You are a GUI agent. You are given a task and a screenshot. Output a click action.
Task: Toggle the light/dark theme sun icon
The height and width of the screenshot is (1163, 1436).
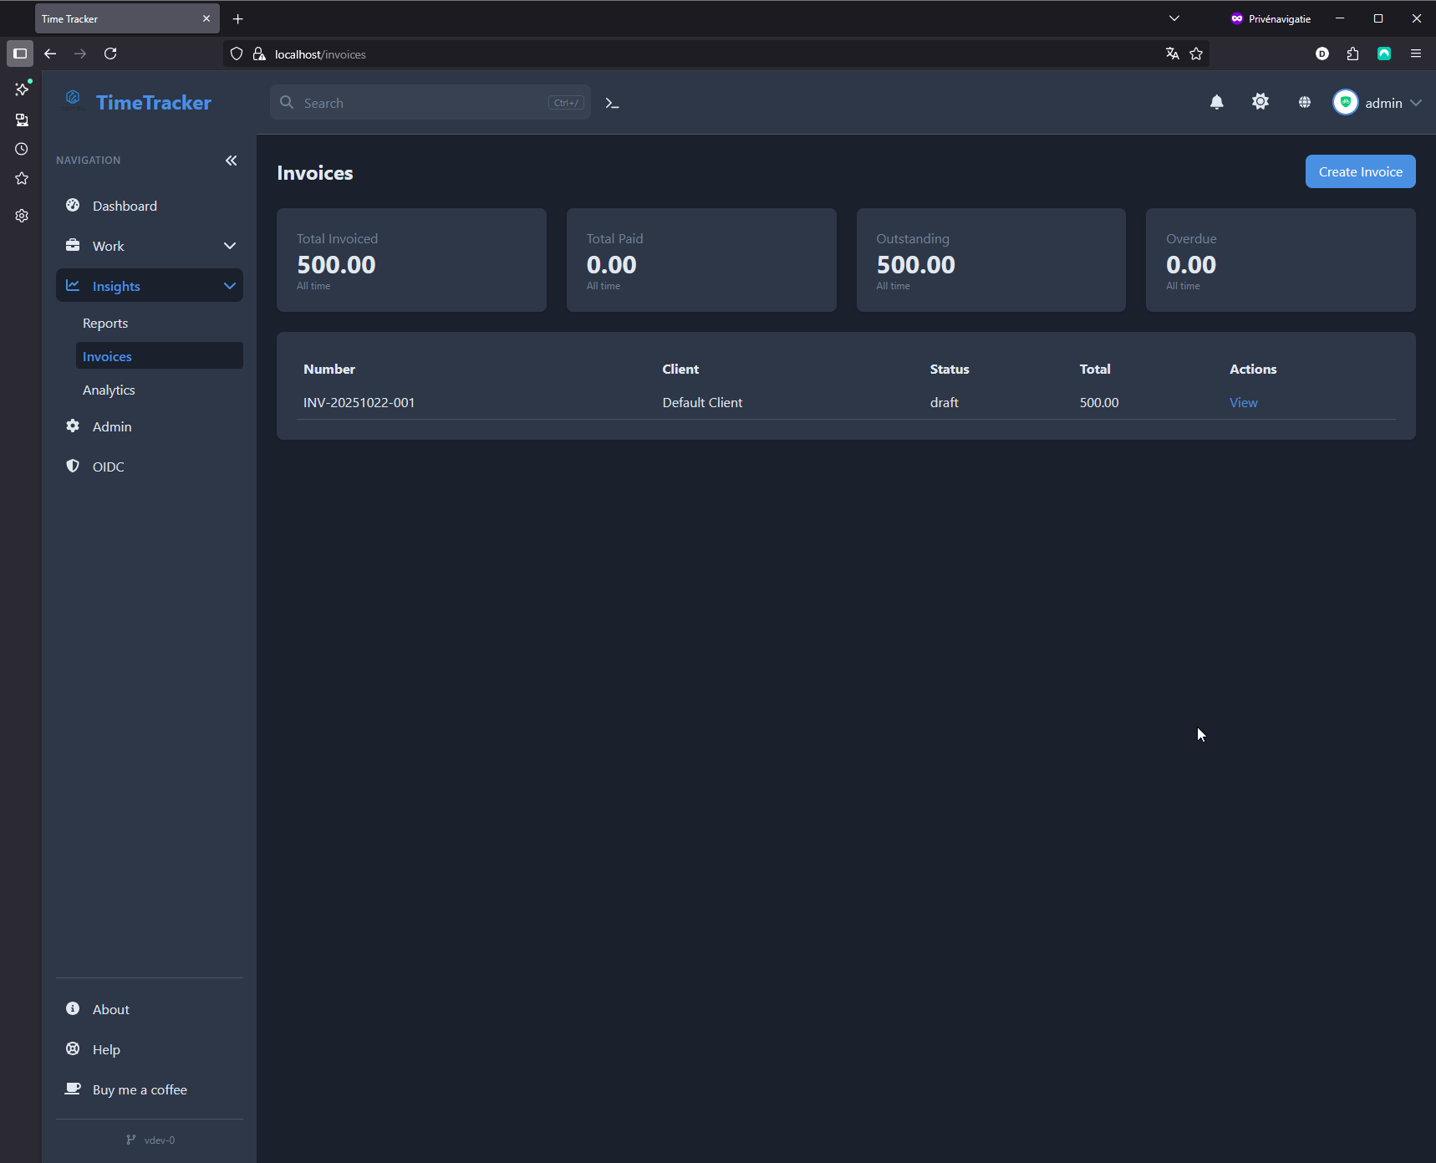(x=1260, y=102)
